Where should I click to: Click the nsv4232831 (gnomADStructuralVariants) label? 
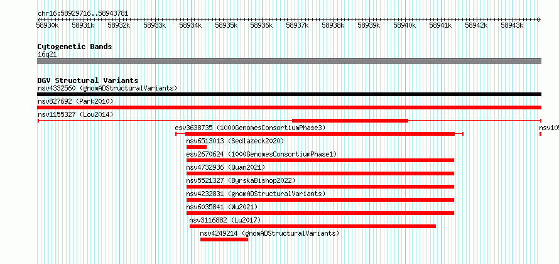click(256, 194)
